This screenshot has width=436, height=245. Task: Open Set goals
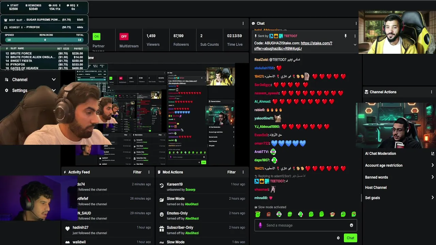click(372, 198)
